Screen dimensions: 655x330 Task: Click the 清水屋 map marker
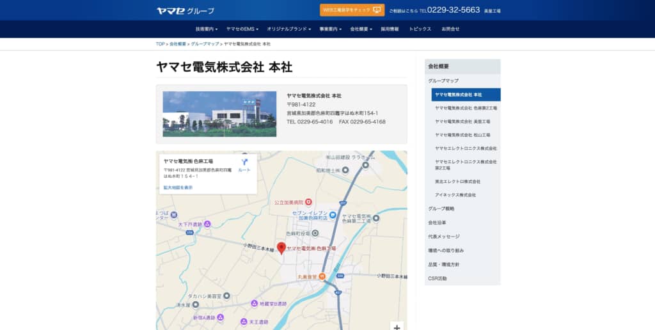click(x=196, y=305)
